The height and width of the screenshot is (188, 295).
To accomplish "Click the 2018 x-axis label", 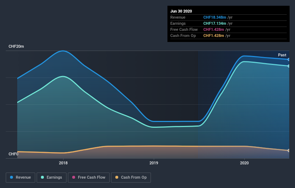I will 63,163.
